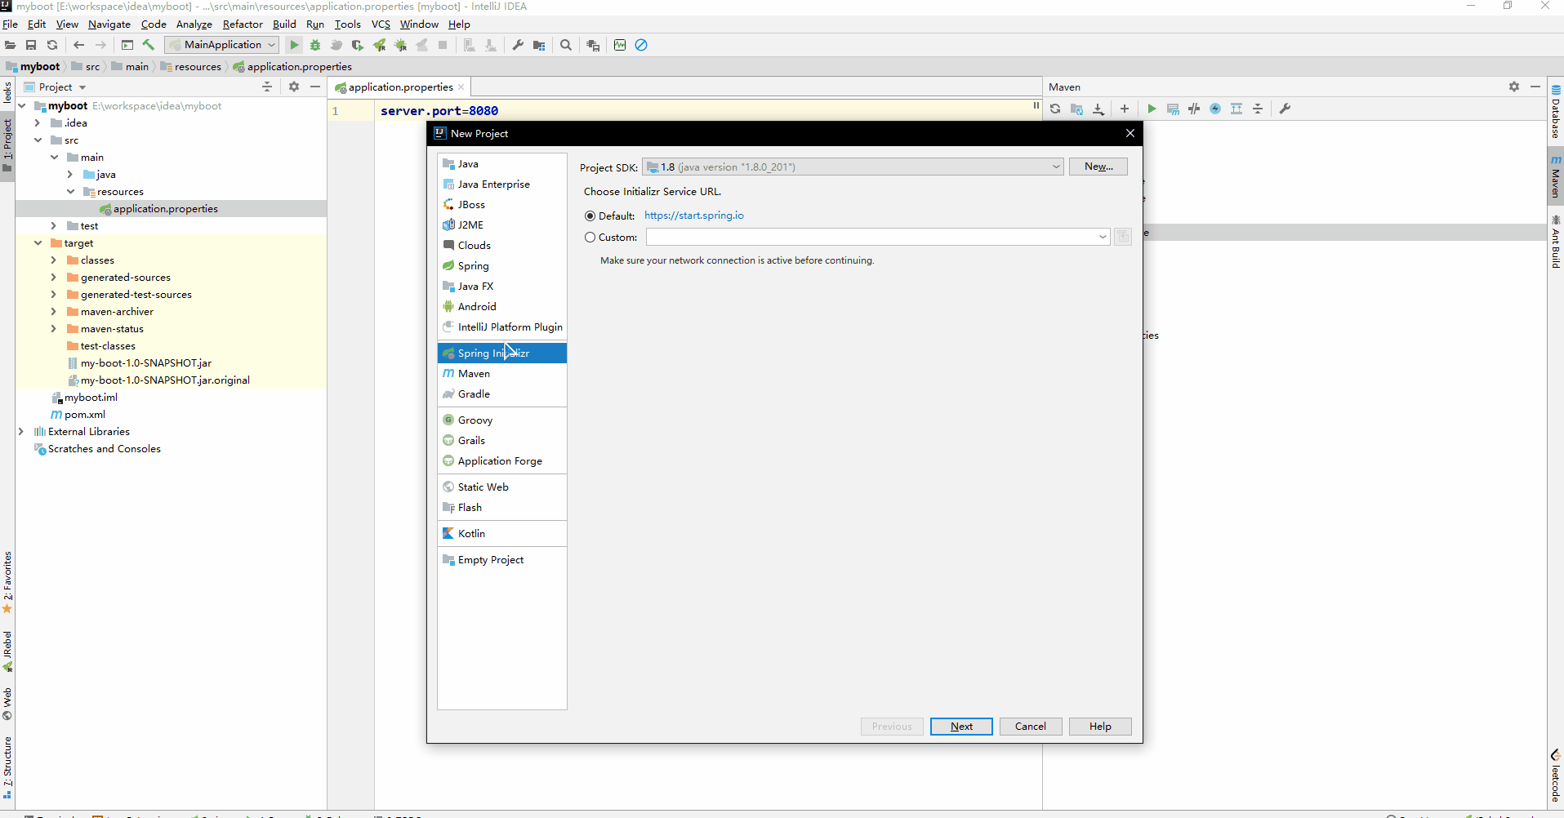Viewport: 1564px width, 818px height.
Task: Click the Project panel gear icon
Action: click(294, 87)
